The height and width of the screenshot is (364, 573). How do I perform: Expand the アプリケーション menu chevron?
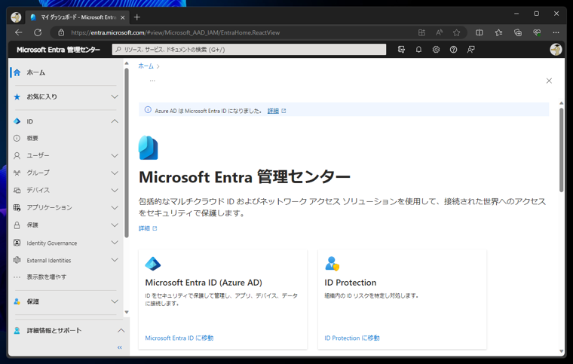(115, 208)
